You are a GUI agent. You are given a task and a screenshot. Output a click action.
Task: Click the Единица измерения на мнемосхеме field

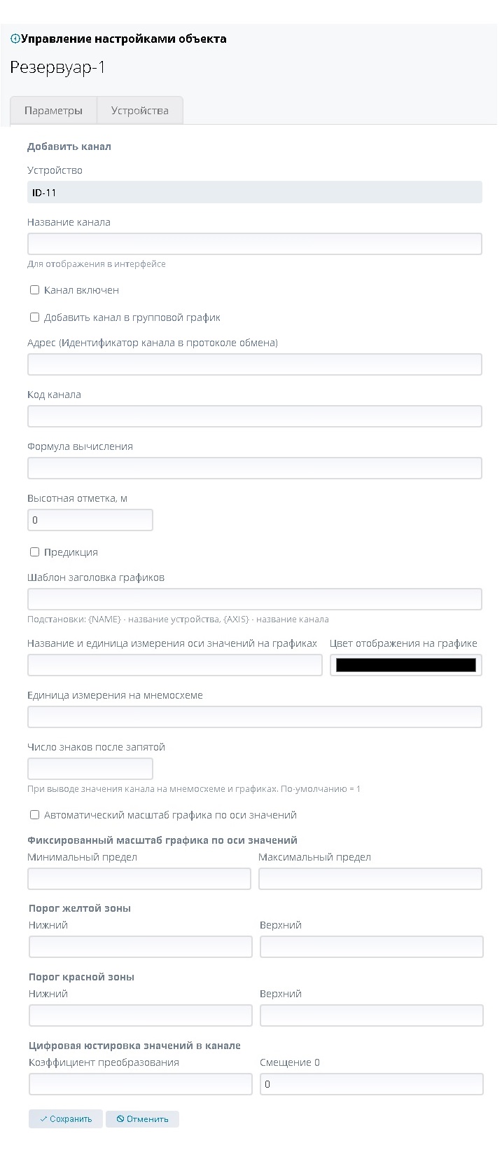coord(254,717)
